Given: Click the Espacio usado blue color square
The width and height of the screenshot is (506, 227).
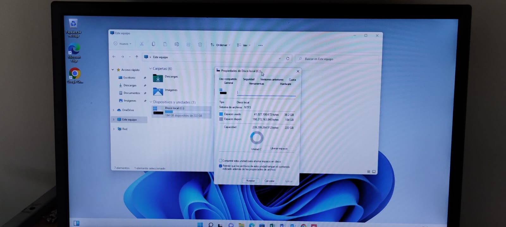Looking at the screenshot, I should 221,114.
